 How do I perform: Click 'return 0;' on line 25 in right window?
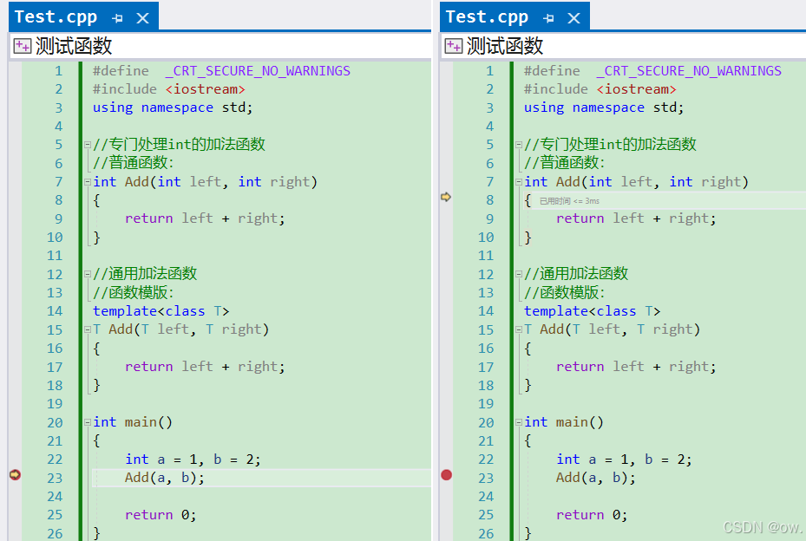tap(592, 515)
